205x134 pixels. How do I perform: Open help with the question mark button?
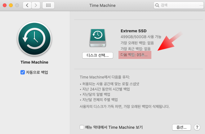coord(197,127)
